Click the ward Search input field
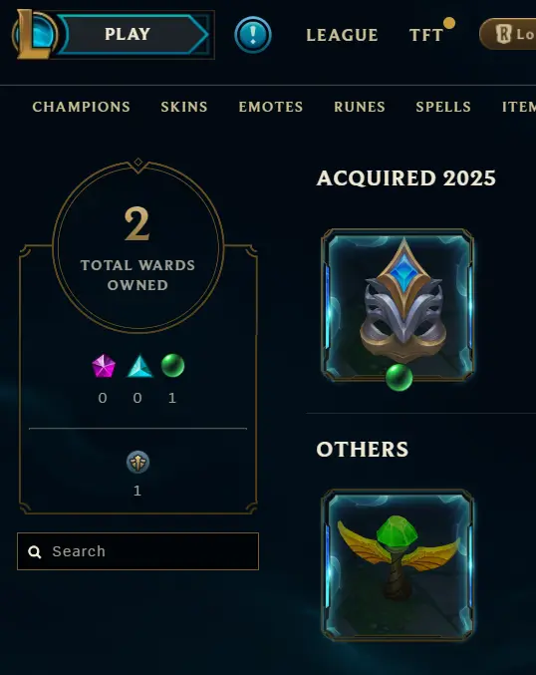This screenshot has height=675, width=536. 138,551
